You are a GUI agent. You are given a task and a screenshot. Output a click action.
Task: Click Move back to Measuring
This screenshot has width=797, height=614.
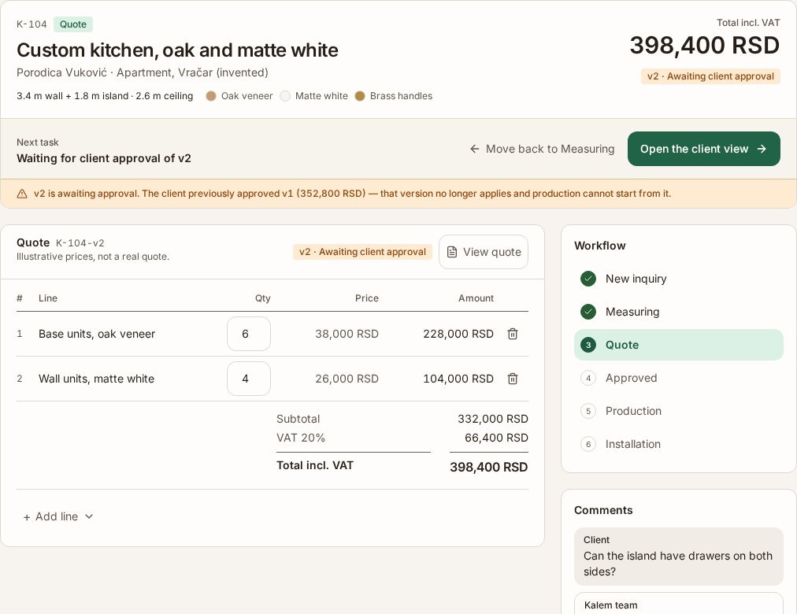[542, 149]
